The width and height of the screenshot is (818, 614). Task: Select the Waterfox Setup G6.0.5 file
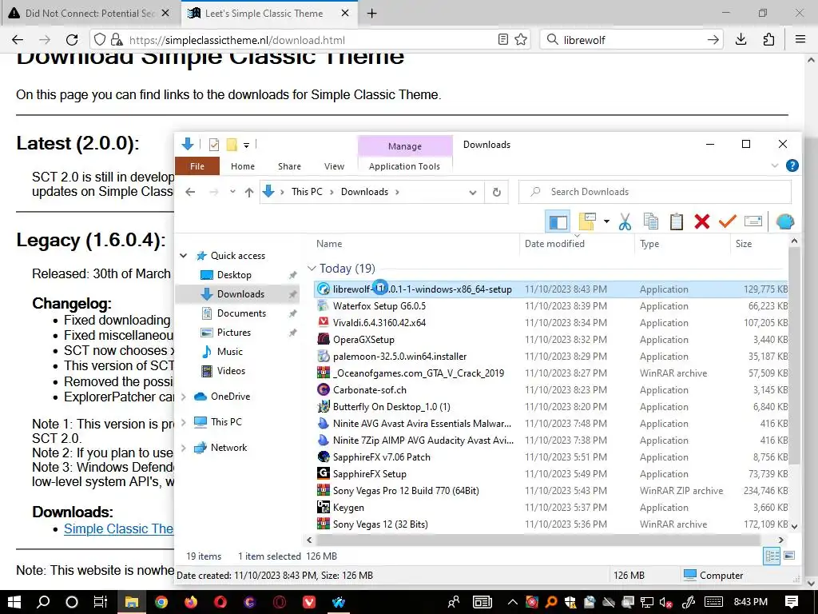click(x=551, y=306)
